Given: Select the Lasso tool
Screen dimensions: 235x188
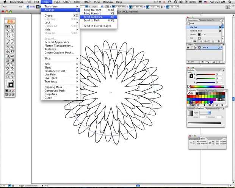Looking at the screenshot, I should 12,31.
